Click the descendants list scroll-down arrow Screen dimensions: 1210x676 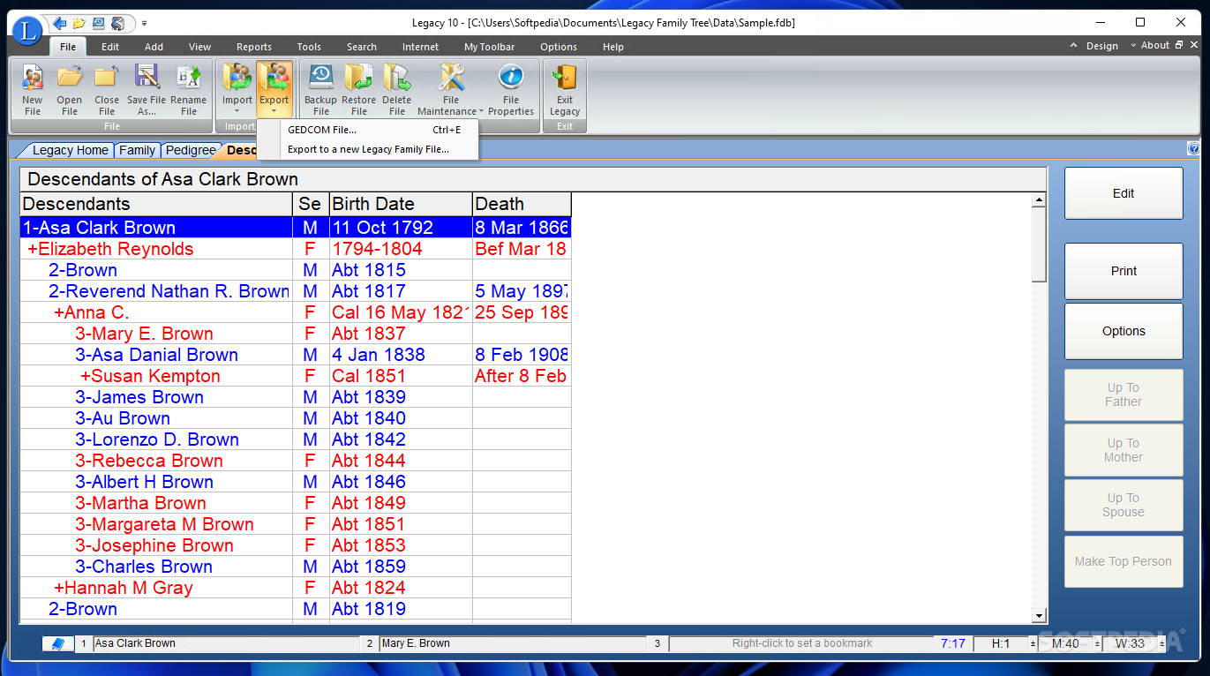pos(1040,616)
